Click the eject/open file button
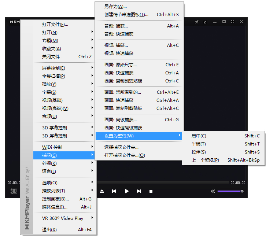Screen dimensions: 266x236 click(x=102, y=191)
